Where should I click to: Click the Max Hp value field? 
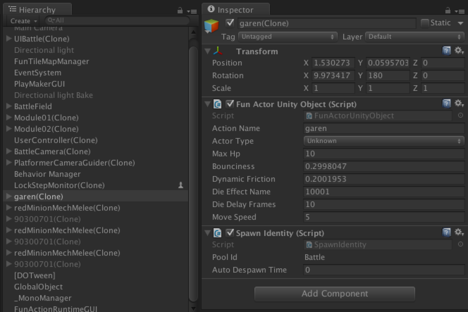tap(384, 154)
